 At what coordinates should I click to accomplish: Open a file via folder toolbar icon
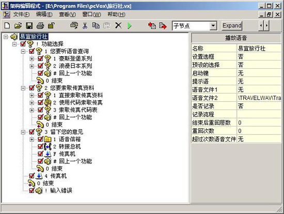point(18,25)
